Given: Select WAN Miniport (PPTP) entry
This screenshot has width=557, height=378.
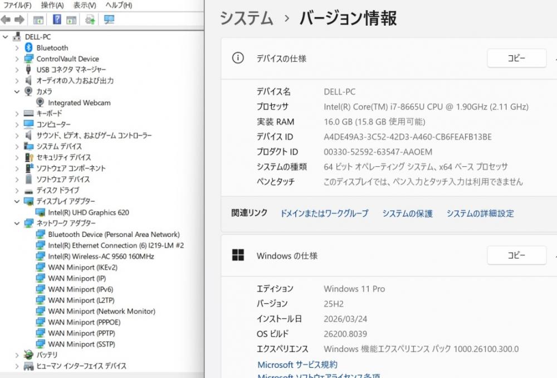Looking at the screenshot, I should [81, 333].
